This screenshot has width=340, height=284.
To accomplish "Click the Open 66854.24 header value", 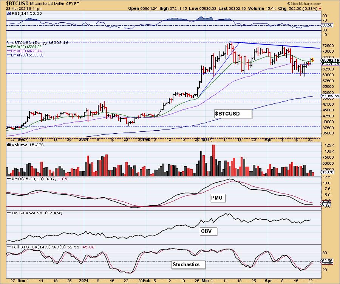I will 142,8.
